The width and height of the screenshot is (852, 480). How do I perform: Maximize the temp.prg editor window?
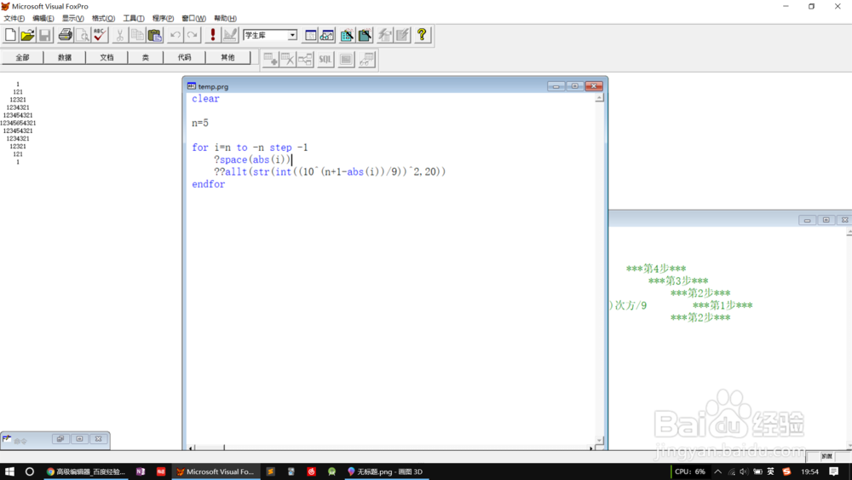(575, 86)
